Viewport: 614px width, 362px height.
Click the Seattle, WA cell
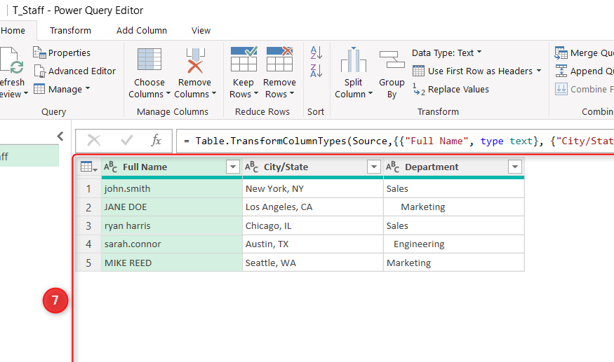[312, 263]
